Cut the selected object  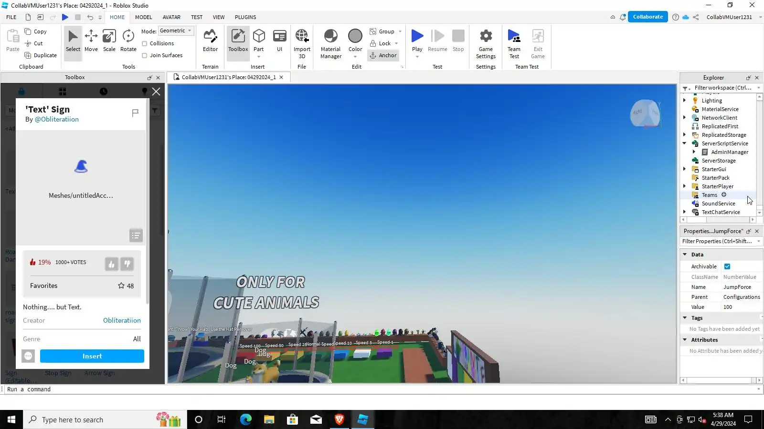point(34,43)
